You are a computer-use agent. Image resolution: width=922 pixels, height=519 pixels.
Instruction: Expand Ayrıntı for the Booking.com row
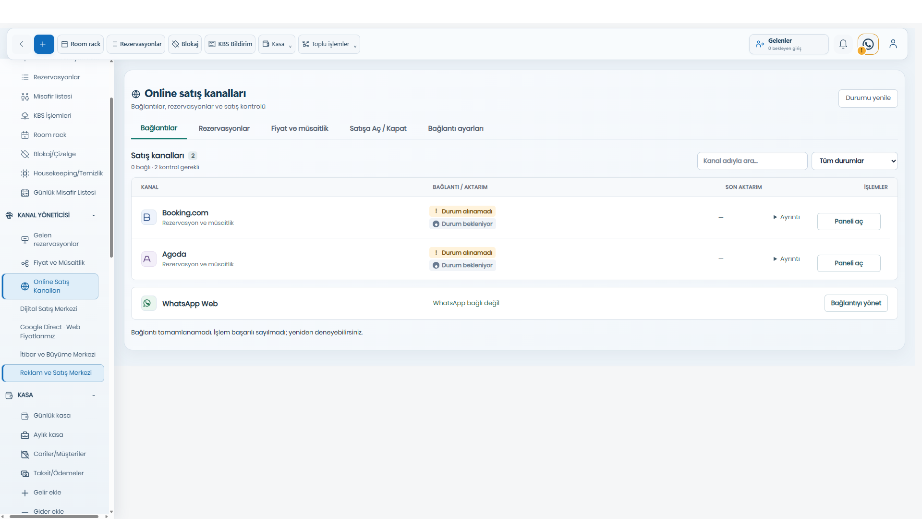click(x=787, y=217)
